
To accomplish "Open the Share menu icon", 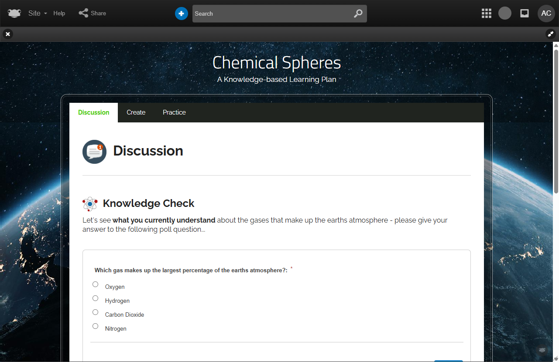I will click(83, 13).
